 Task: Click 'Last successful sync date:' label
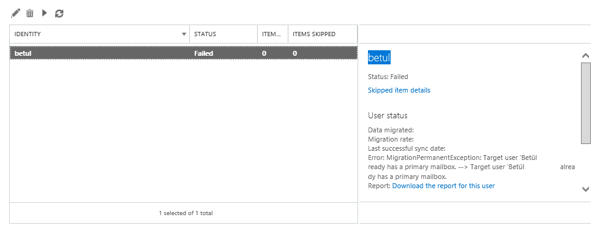pyautogui.click(x=407, y=149)
